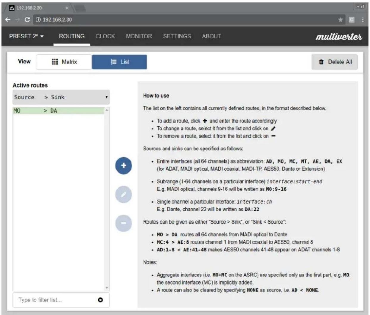Switch to the ROUTING tab

click(72, 36)
